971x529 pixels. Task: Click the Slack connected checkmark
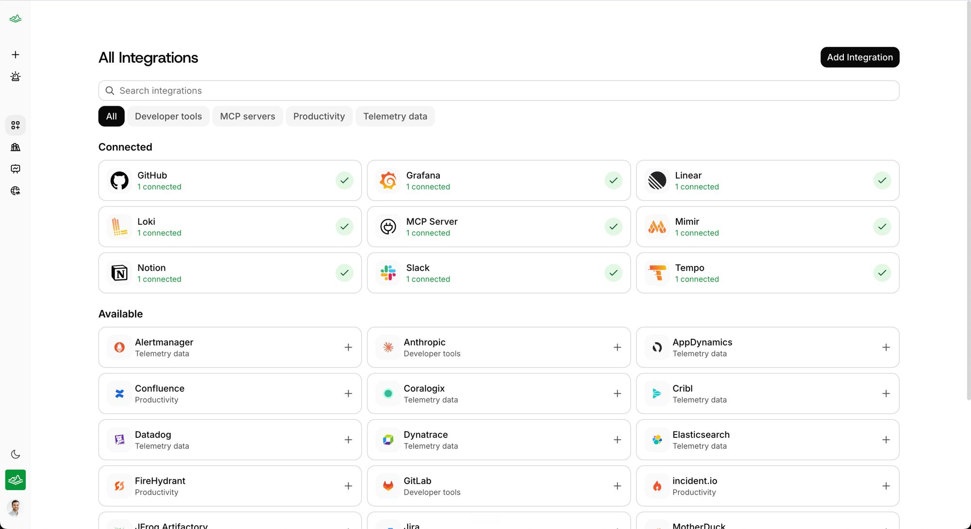(614, 273)
